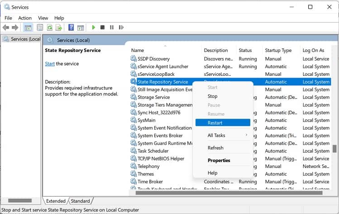This screenshot has height=214, width=339.
Task: Click gear icon beside sServiceLoopBack
Action: (x=134, y=74)
